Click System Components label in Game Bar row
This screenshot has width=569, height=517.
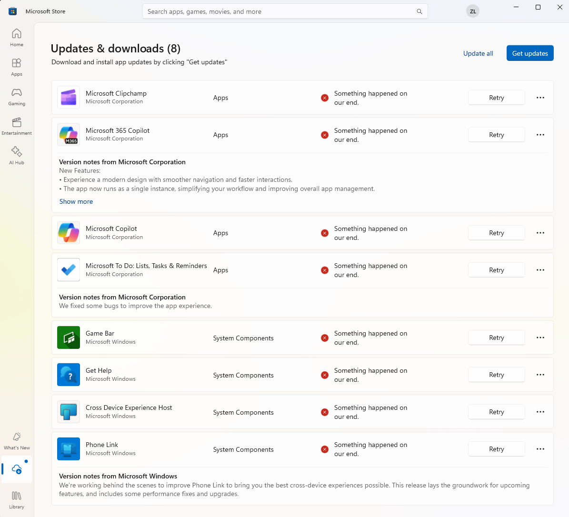(243, 338)
